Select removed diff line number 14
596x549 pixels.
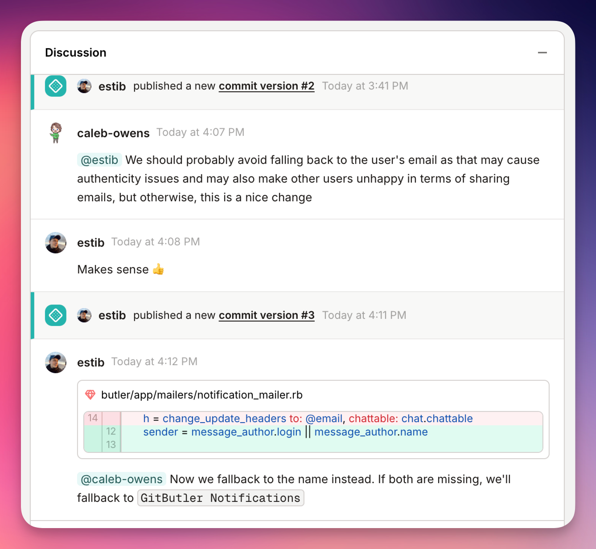93,418
